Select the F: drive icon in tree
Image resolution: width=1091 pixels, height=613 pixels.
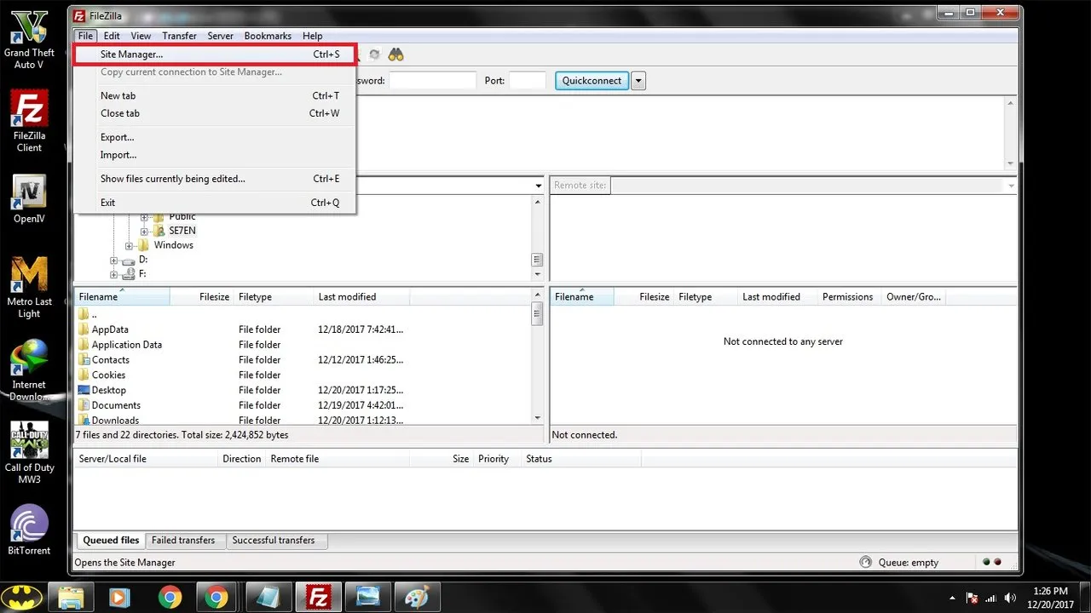point(129,274)
